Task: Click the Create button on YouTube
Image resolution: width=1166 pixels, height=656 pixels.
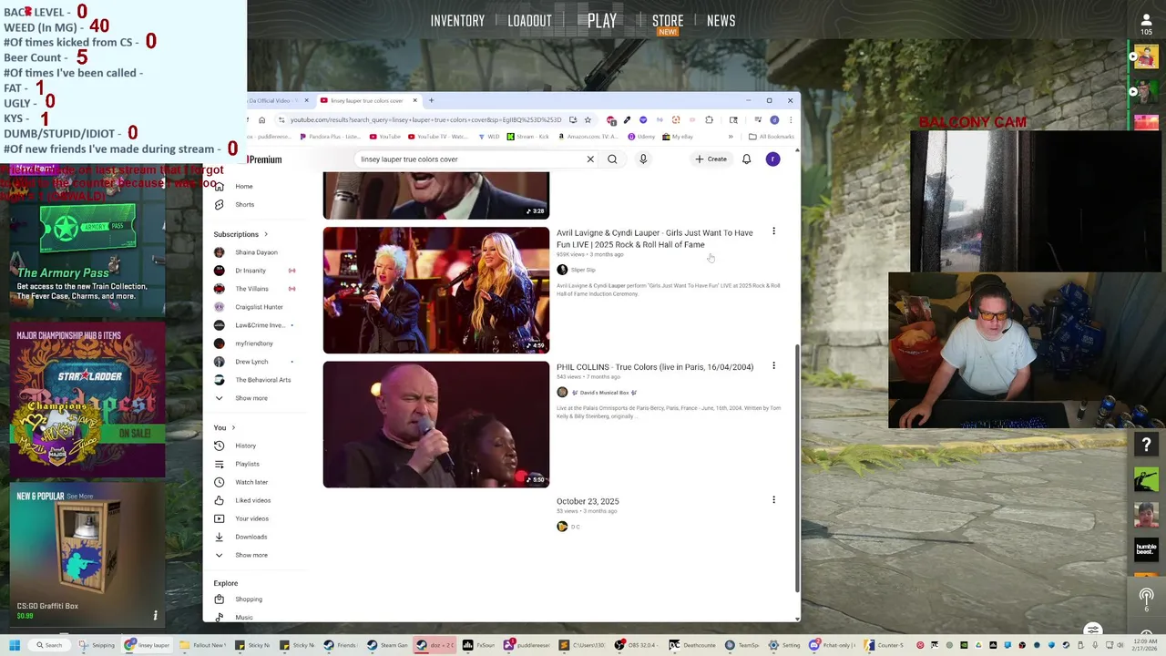Action: point(711,159)
